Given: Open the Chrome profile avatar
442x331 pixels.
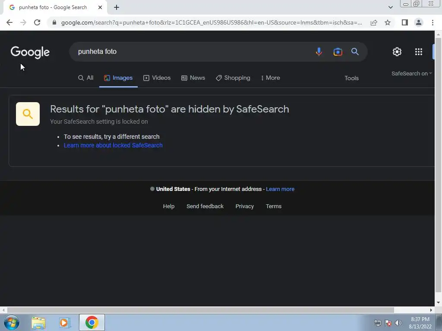Looking at the screenshot, I should [419, 22].
